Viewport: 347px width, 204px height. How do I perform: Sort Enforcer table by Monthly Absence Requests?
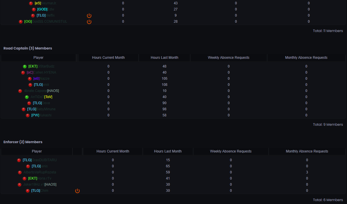[x=307, y=151]
